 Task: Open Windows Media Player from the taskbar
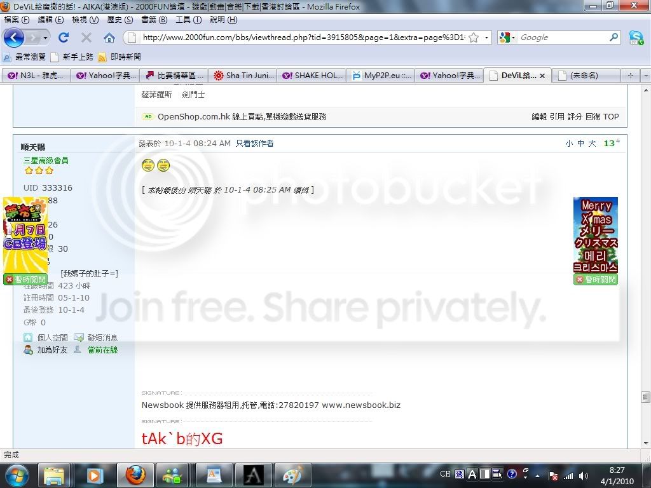(x=95, y=475)
